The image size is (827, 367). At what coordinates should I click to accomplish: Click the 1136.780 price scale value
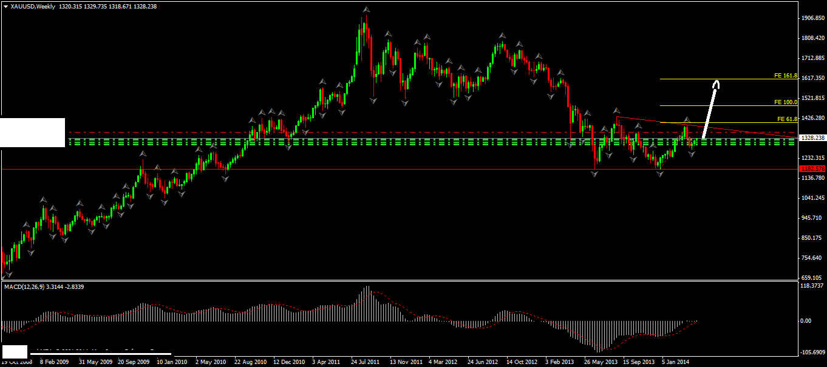coord(813,178)
